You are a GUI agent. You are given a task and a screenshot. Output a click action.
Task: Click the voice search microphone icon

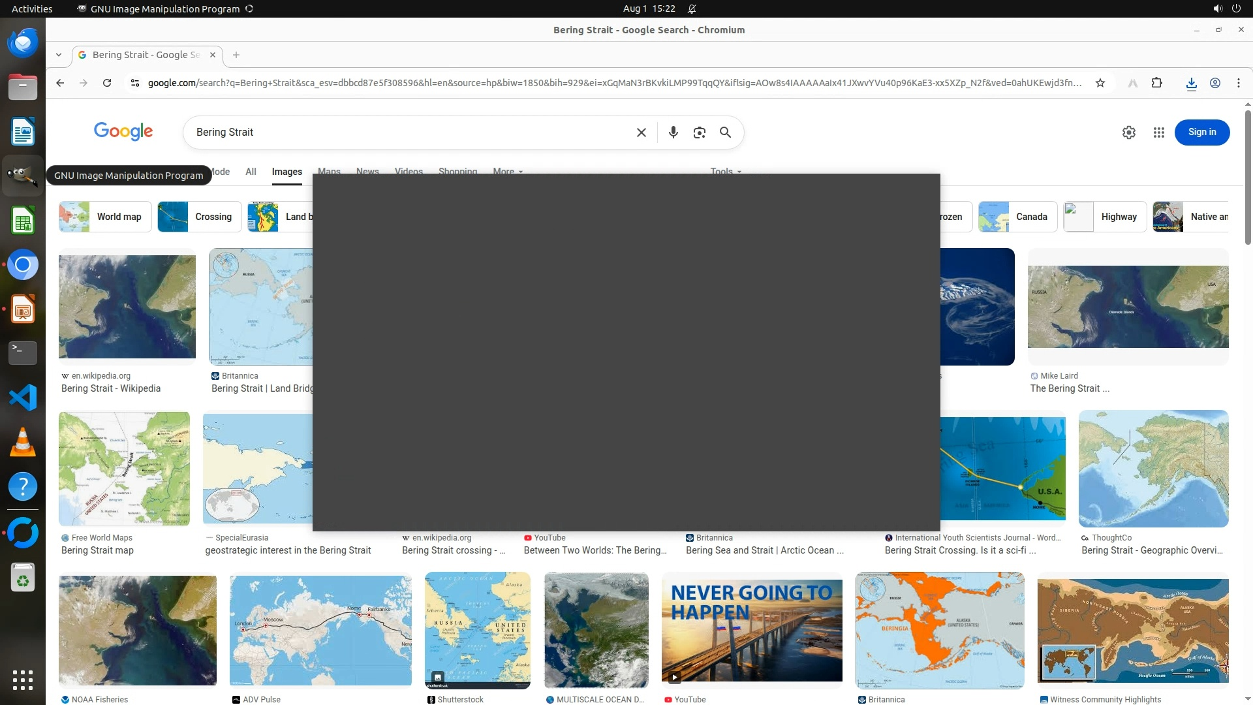coord(673,133)
